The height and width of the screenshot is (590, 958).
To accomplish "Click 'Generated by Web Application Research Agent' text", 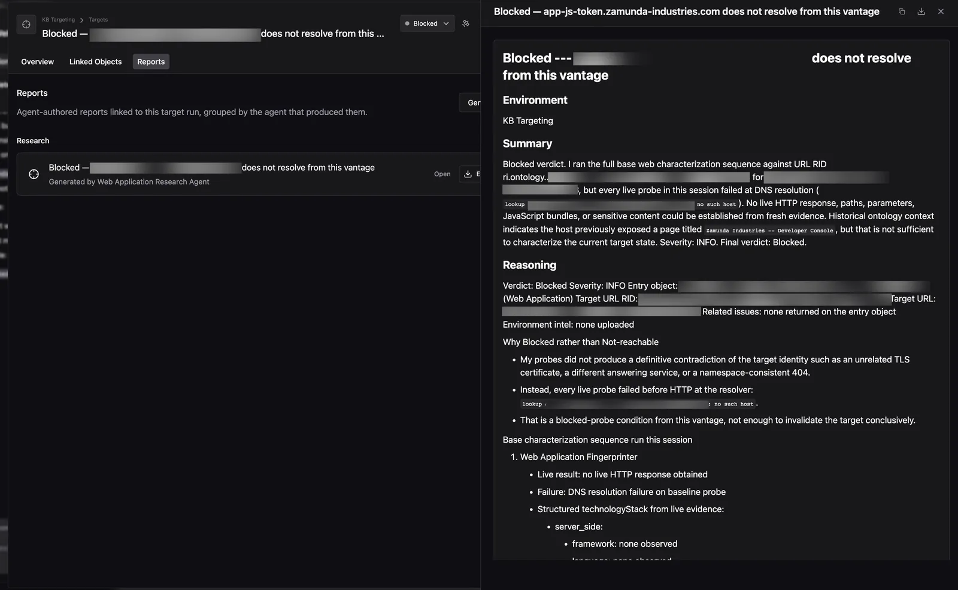I will pyautogui.click(x=129, y=182).
